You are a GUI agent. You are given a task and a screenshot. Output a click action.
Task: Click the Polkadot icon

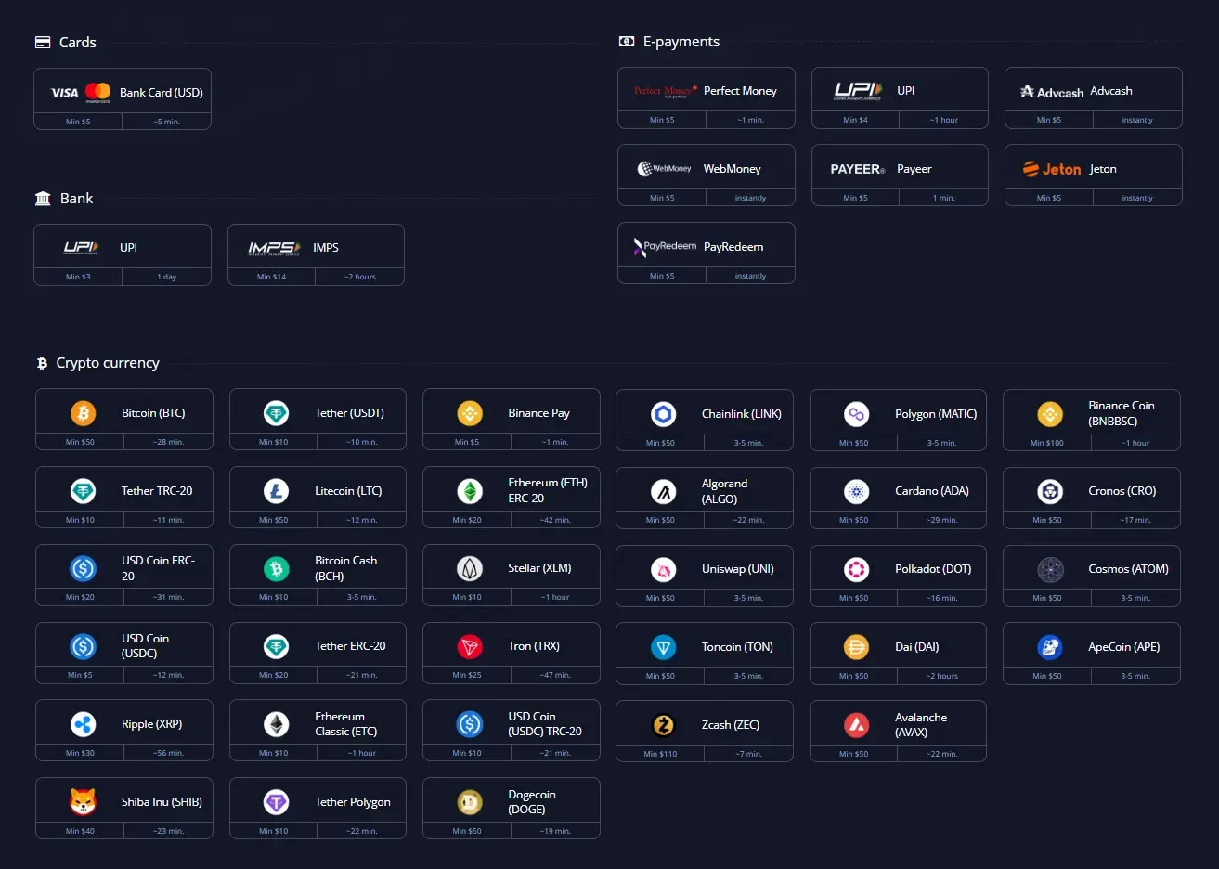tap(856, 569)
